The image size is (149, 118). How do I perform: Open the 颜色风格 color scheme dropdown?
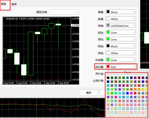coord(64,12)
